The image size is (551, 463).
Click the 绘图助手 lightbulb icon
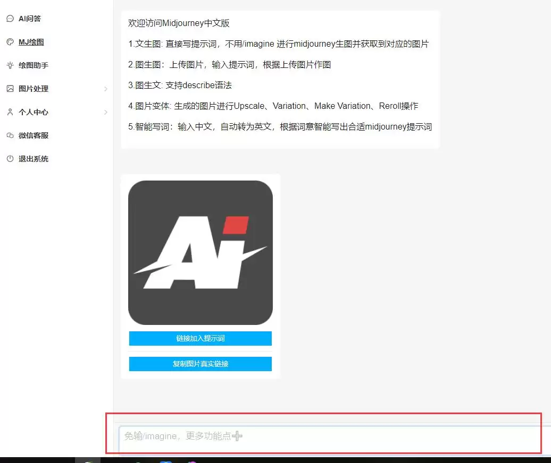point(10,65)
